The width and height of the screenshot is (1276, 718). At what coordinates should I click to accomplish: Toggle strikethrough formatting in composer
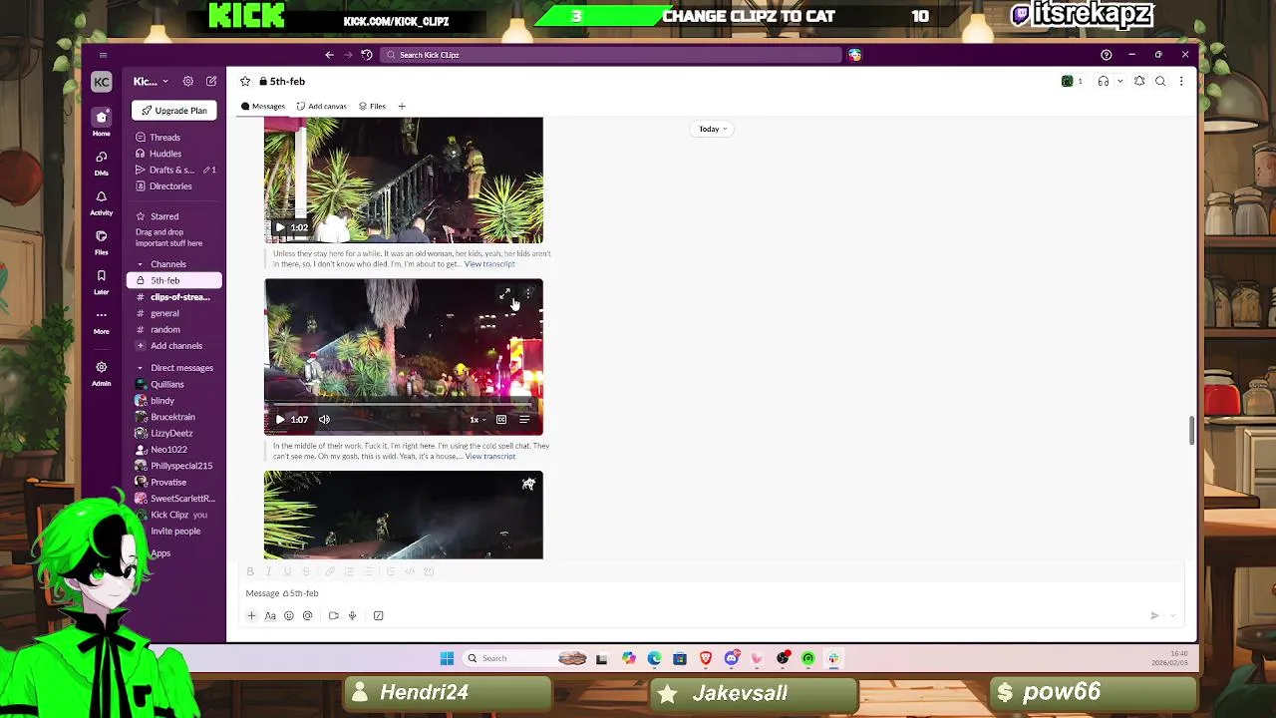[x=306, y=571]
